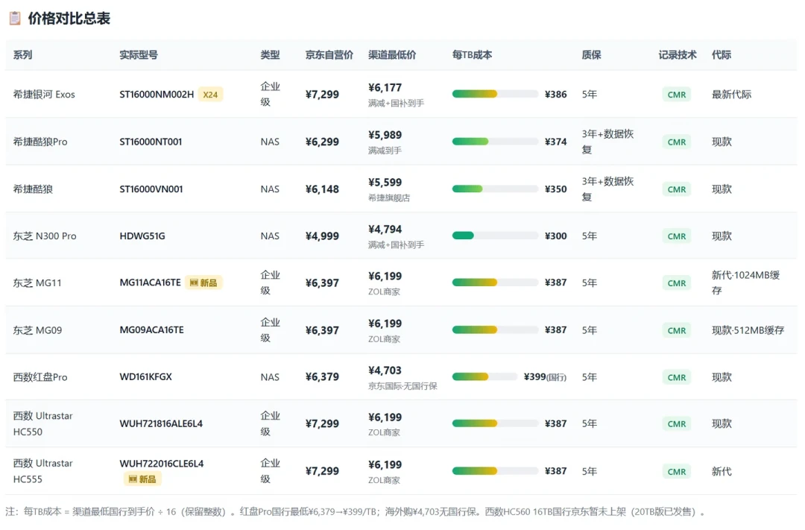The height and width of the screenshot is (530, 805).
Task: Click the 希捷旗舰店 channel note
Action: tap(389, 198)
